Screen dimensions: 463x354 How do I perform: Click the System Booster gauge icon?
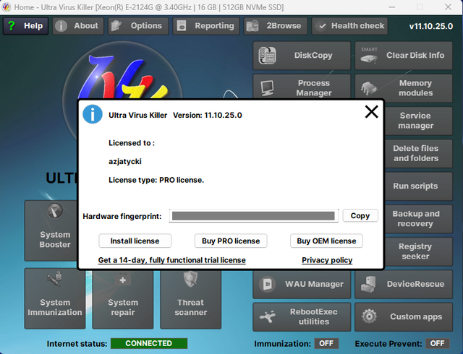tap(55, 211)
